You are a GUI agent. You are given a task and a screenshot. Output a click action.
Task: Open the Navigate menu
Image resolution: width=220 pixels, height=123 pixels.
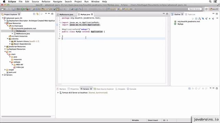(57, 1)
